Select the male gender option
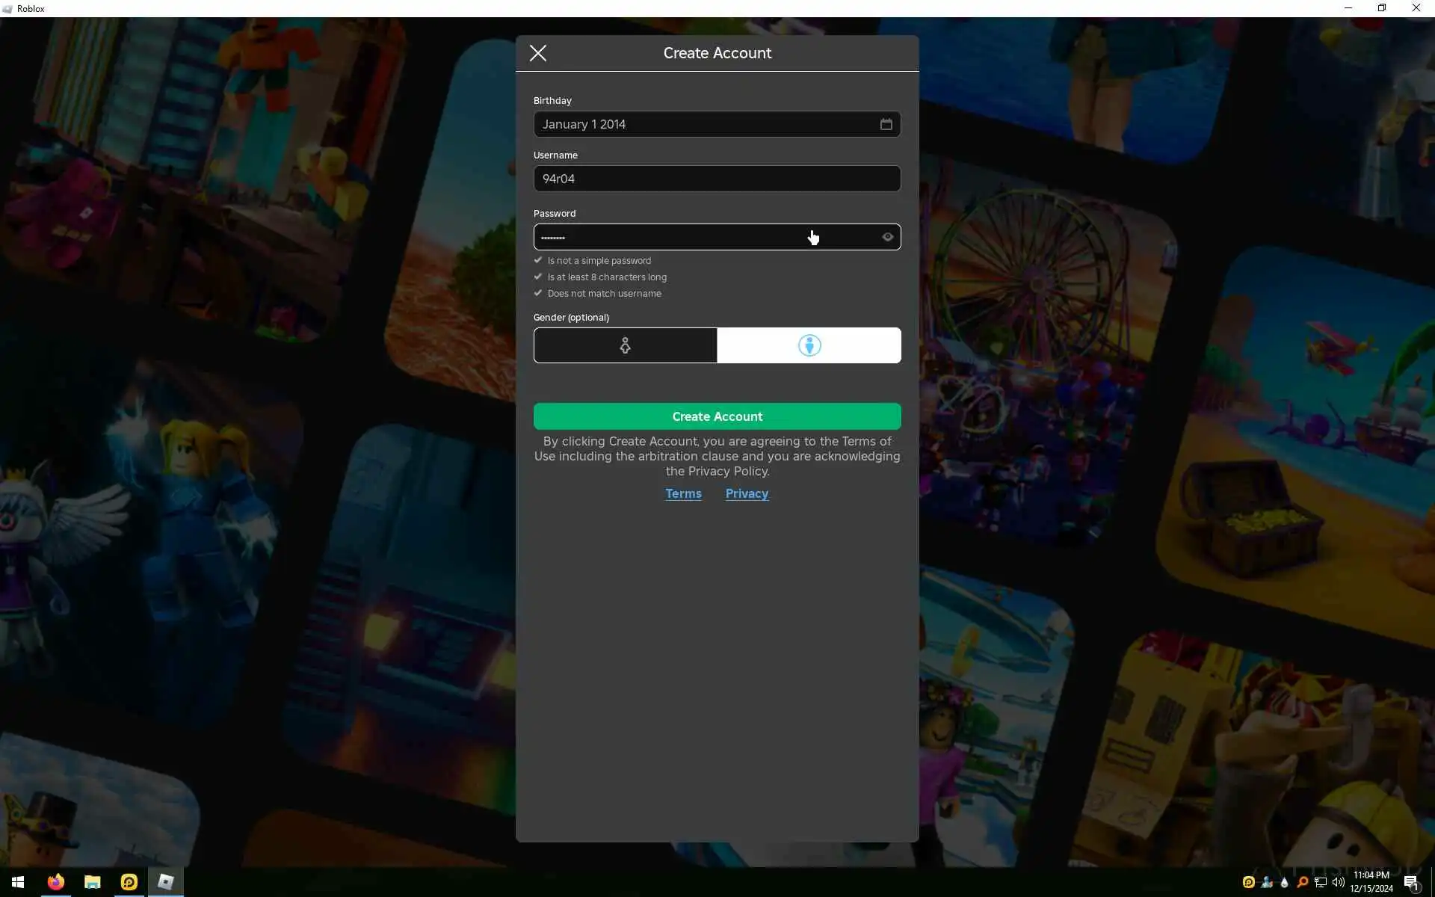This screenshot has height=897, width=1435. [x=809, y=345]
